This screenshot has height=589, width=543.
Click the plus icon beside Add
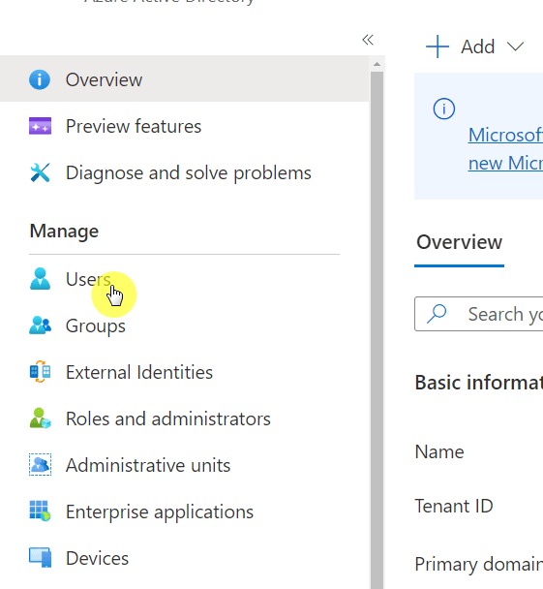[x=437, y=46]
